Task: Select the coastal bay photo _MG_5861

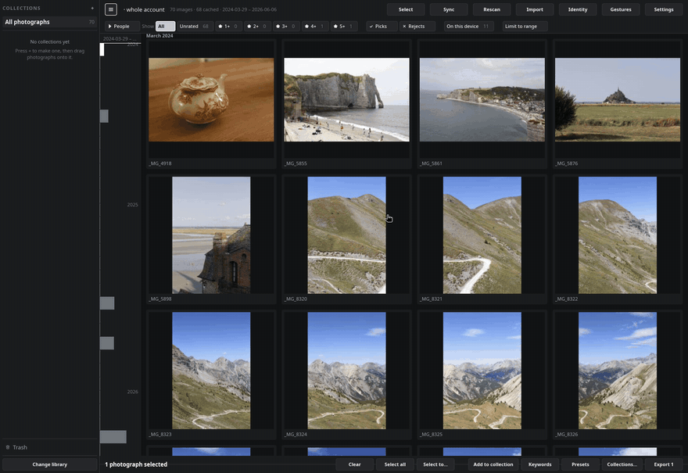Action: [482, 99]
